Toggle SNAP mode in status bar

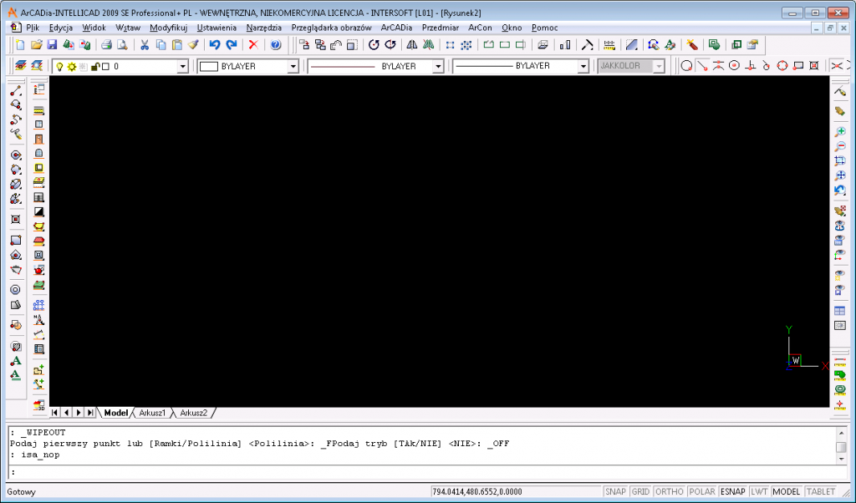[x=615, y=492]
